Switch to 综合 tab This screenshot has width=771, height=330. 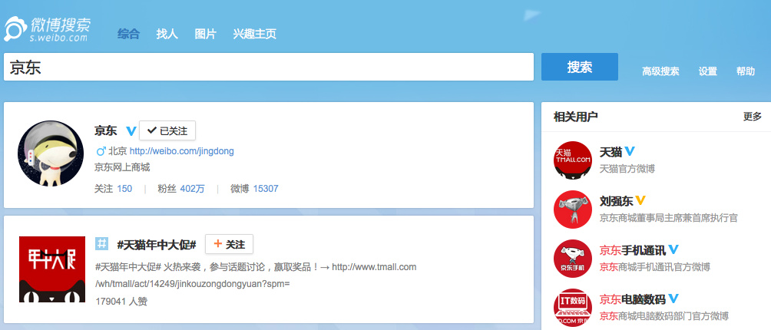(x=128, y=34)
